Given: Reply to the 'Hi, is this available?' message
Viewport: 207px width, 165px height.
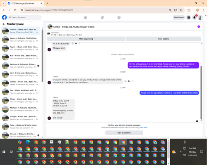Looking at the screenshot, I should pyautogui.click(x=76, y=44).
